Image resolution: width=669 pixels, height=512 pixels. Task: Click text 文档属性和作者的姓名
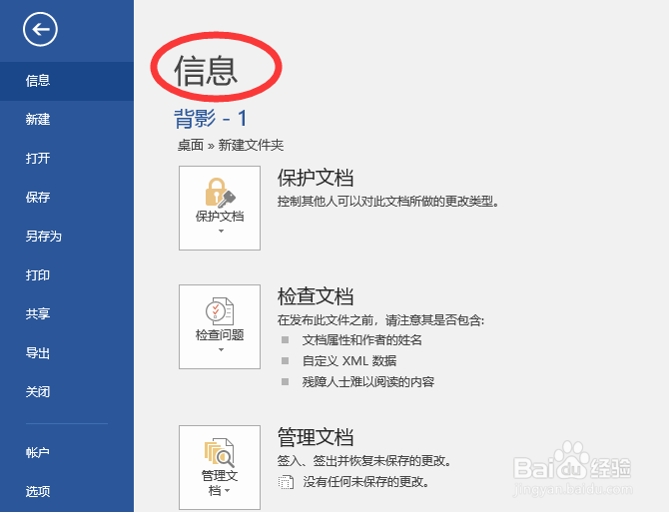coord(362,340)
